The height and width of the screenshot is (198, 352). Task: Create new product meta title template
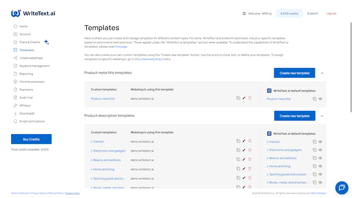[x=294, y=73]
